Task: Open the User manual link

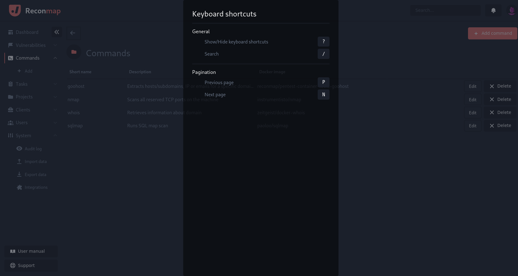Action: tap(31, 251)
